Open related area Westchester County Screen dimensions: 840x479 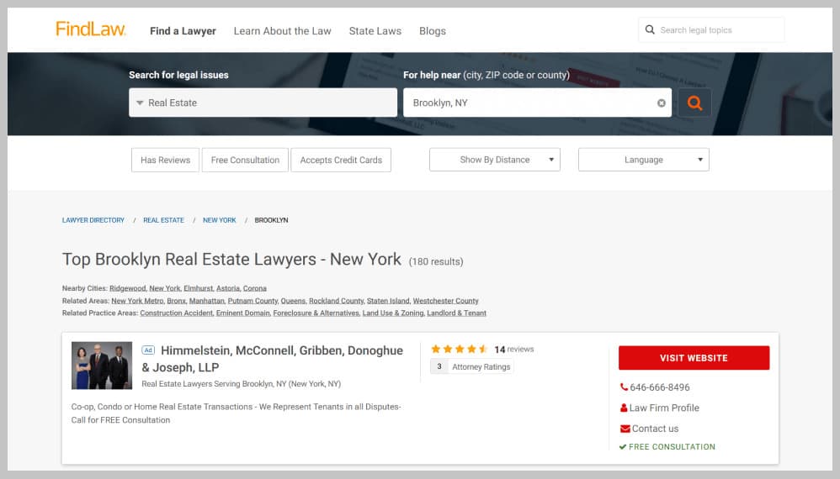click(446, 301)
